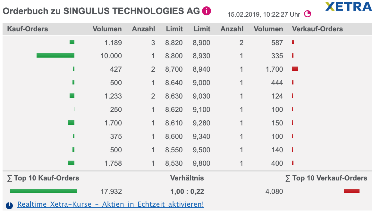Click the title Orderbuch zu SINGULUS TECHNOLOGIES AG
Screen dimensions: 381x215
tap(100, 11)
